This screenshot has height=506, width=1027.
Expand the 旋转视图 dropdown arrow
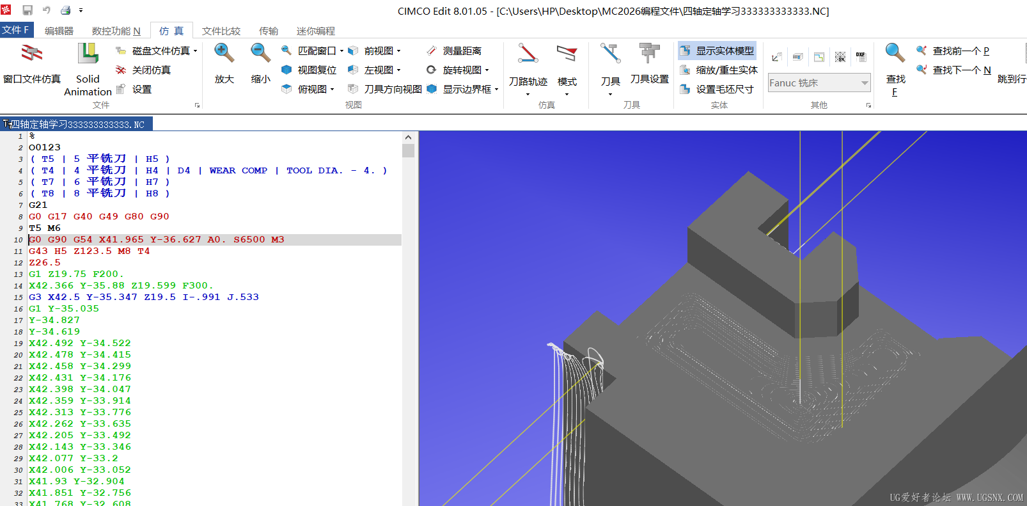coord(487,70)
